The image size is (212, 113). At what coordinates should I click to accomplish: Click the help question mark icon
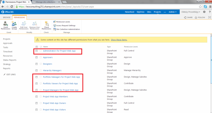point(210,12)
